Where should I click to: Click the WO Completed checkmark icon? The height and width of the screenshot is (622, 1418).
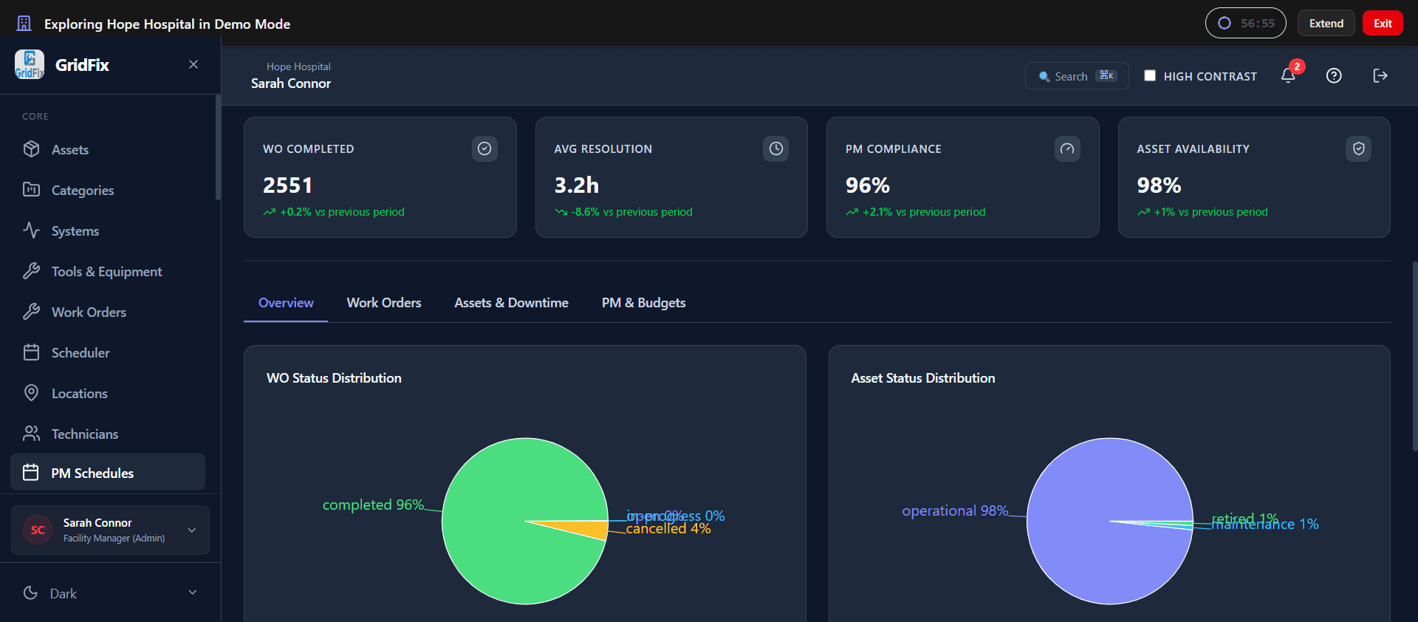[484, 148]
